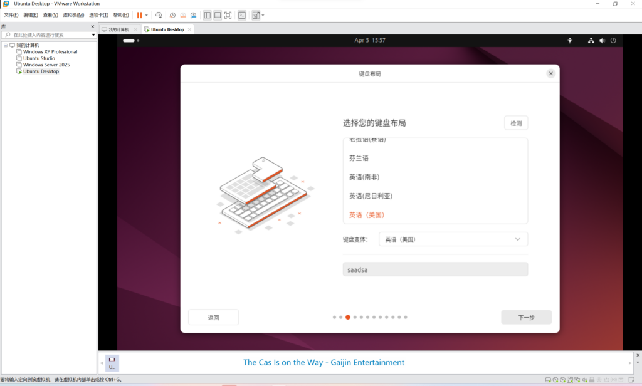Click the thumbnail bar right arrow
642x386 pixels.
[629, 363]
